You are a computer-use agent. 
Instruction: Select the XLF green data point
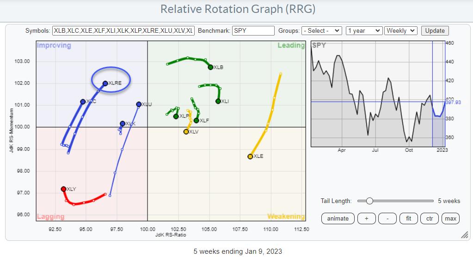click(x=196, y=120)
